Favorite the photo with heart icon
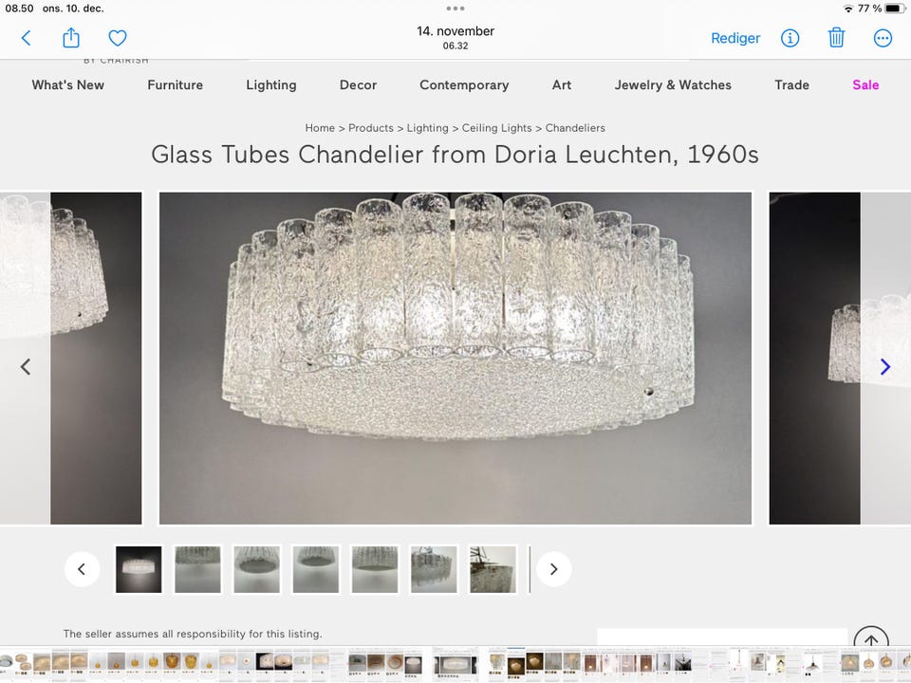This screenshot has height=683, width=911. [x=118, y=38]
